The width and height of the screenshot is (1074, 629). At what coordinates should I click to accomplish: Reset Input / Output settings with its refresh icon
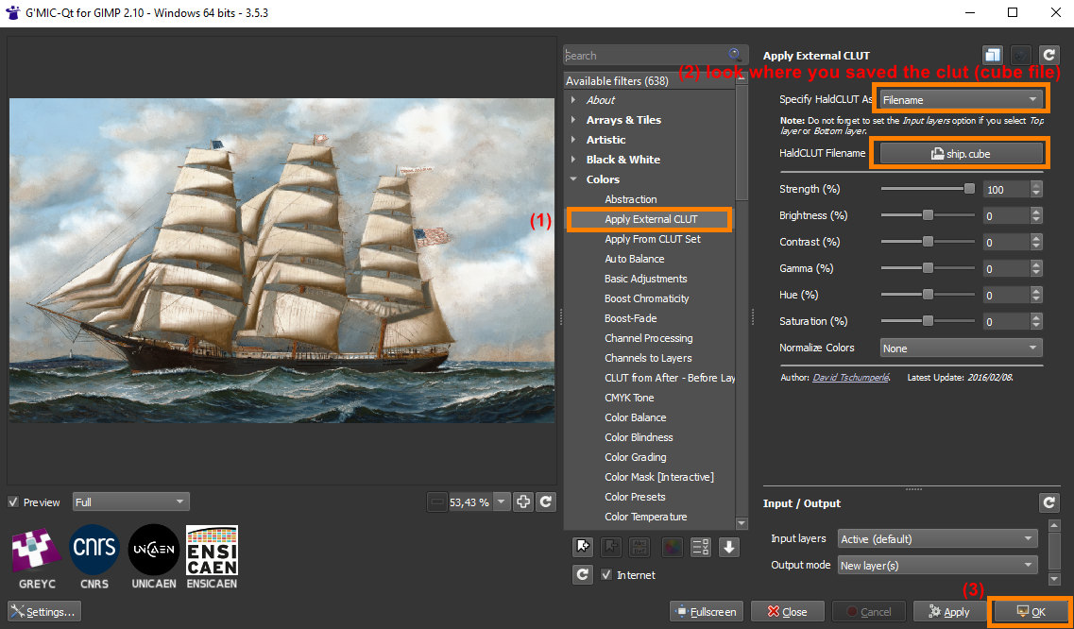[x=1049, y=503]
